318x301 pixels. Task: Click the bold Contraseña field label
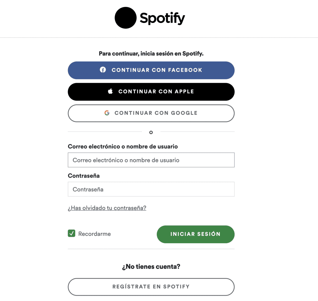(84, 176)
